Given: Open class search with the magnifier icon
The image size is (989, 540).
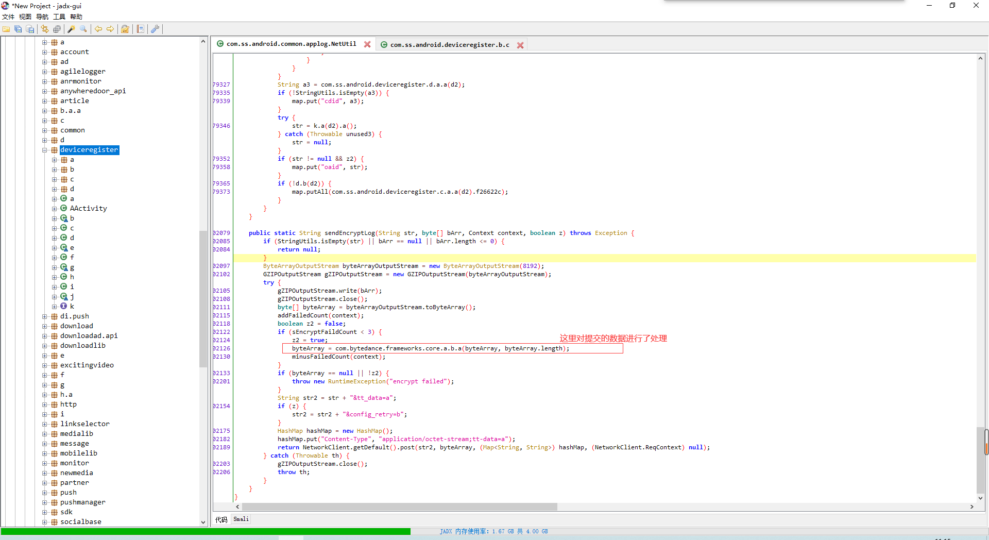Looking at the screenshot, I should pyautogui.click(x=83, y=29).
